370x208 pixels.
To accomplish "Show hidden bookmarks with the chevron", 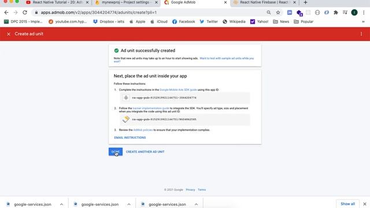I will 363,22.
